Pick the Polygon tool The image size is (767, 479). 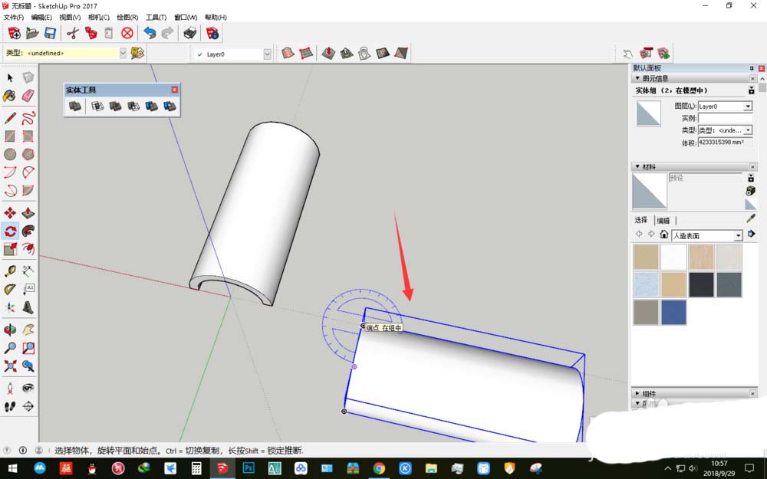click(x=28, y=154)
